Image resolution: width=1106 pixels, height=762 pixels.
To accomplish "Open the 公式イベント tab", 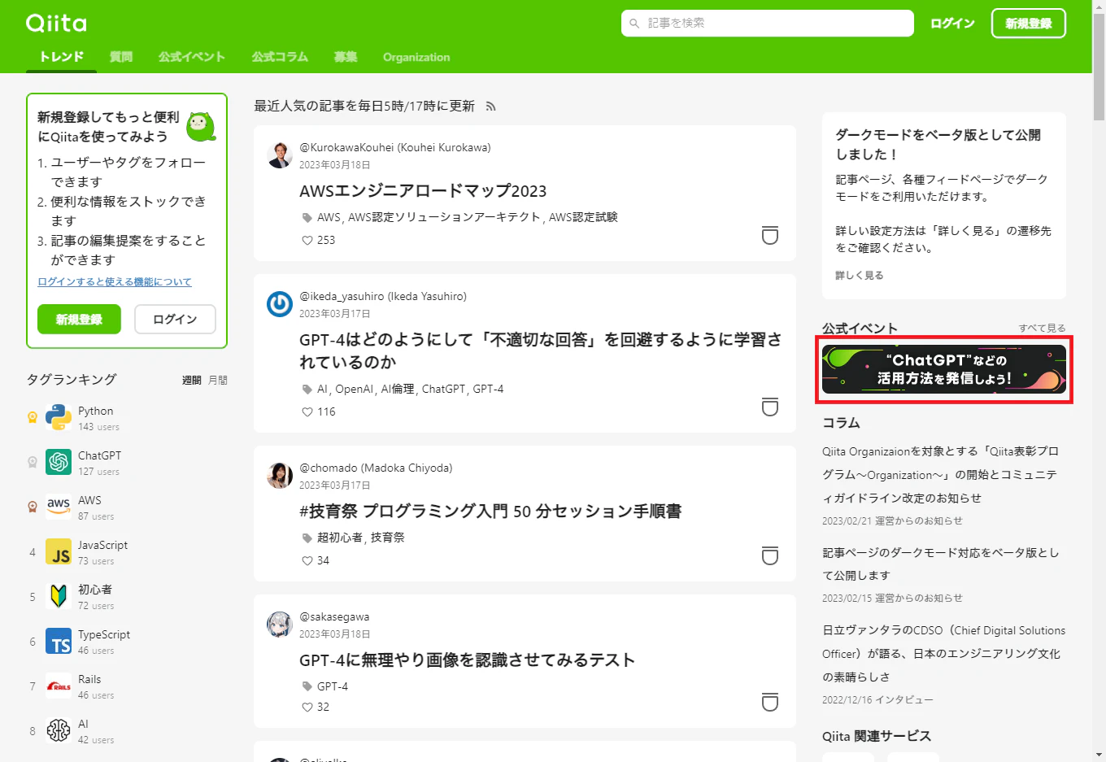I will [192, 57].
